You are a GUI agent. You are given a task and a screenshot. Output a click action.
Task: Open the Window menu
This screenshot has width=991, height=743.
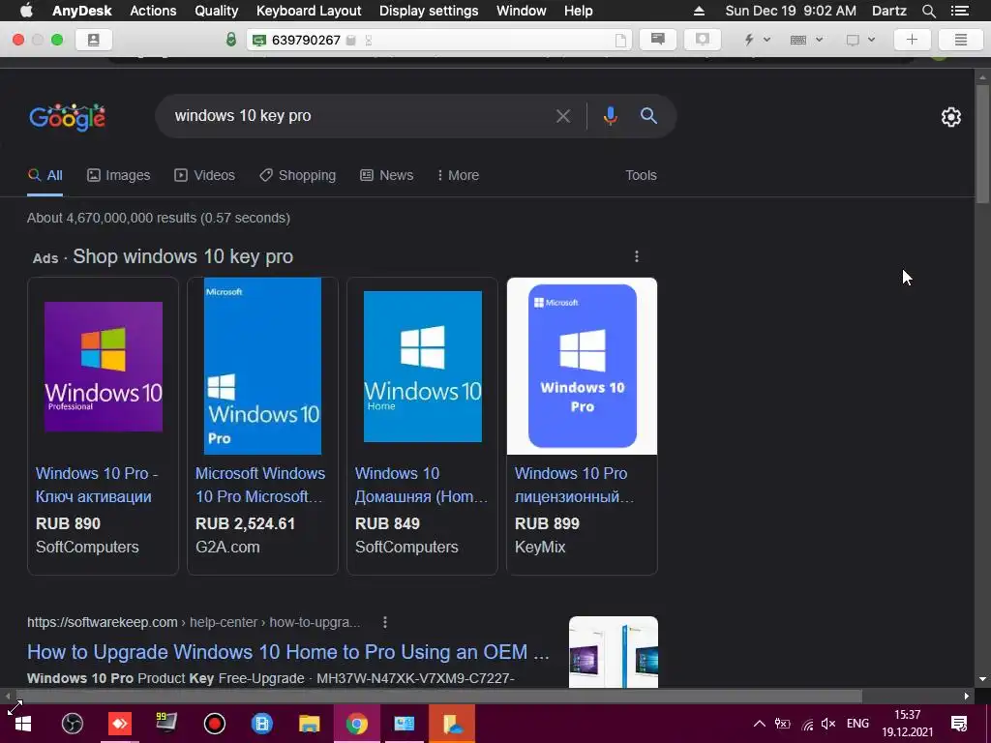[x=521, y=11]
